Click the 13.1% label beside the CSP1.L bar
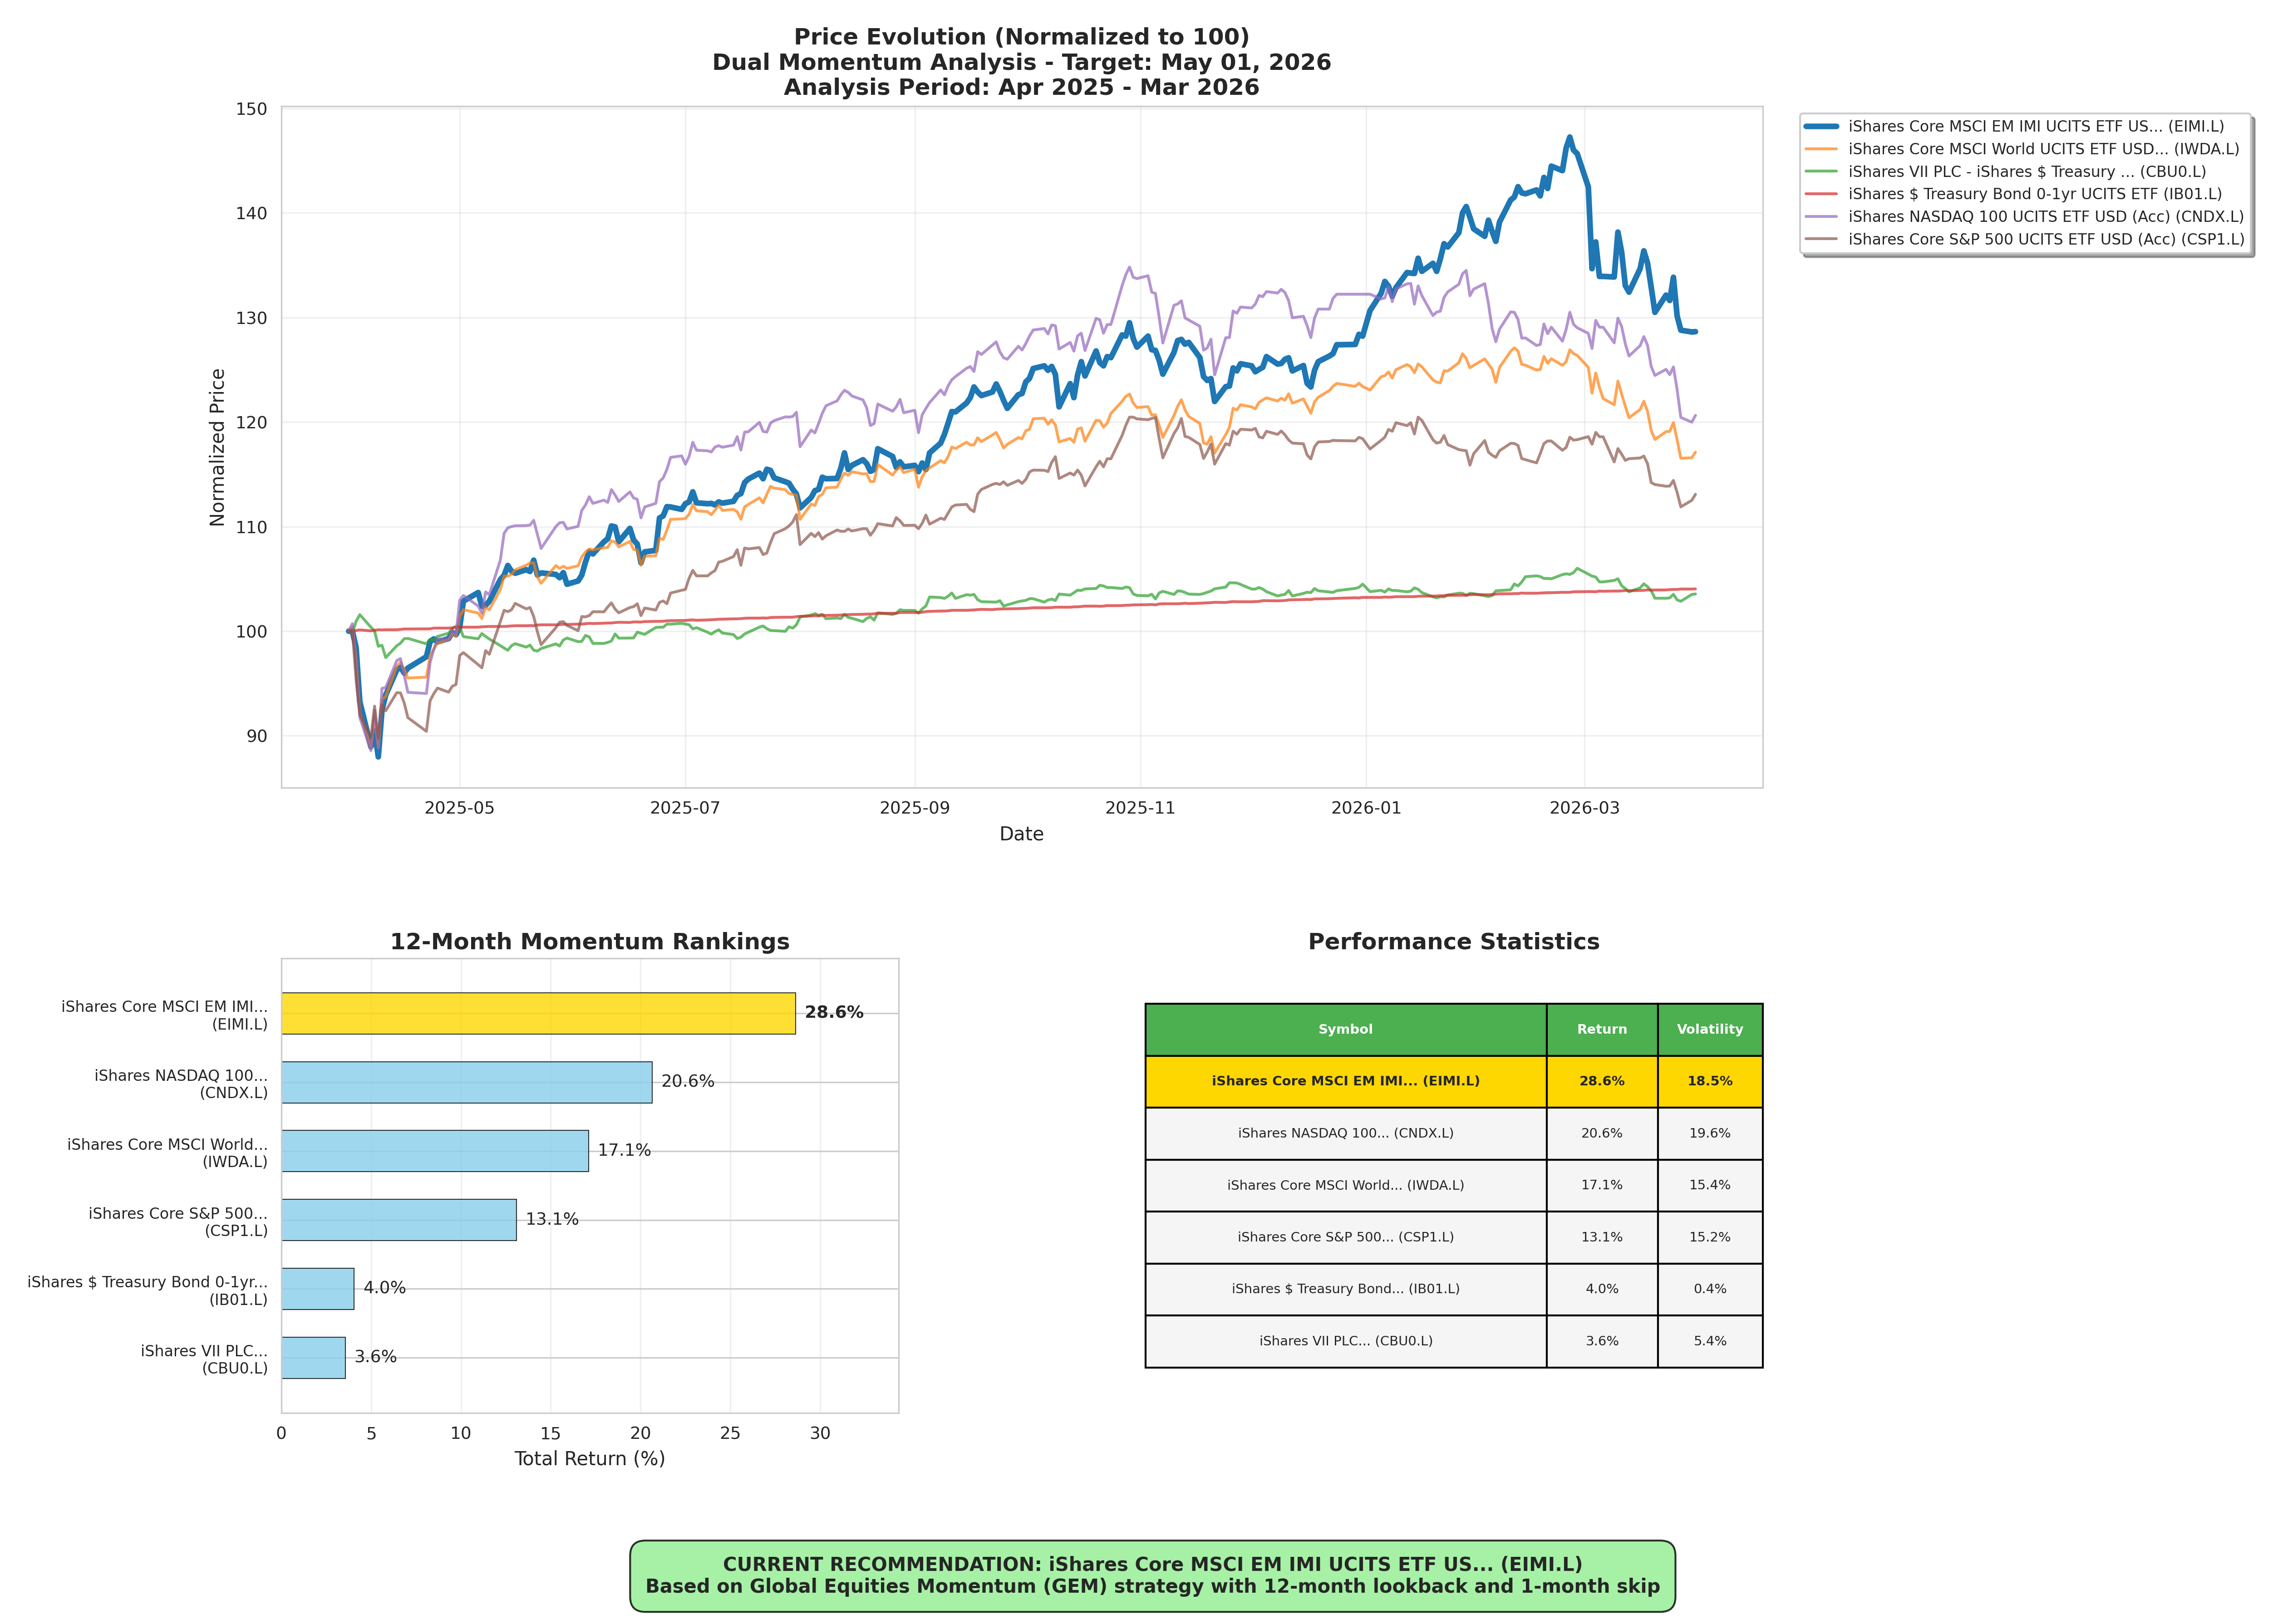Viewport: 2278px width, 1624px height. tap(552, 1220)
